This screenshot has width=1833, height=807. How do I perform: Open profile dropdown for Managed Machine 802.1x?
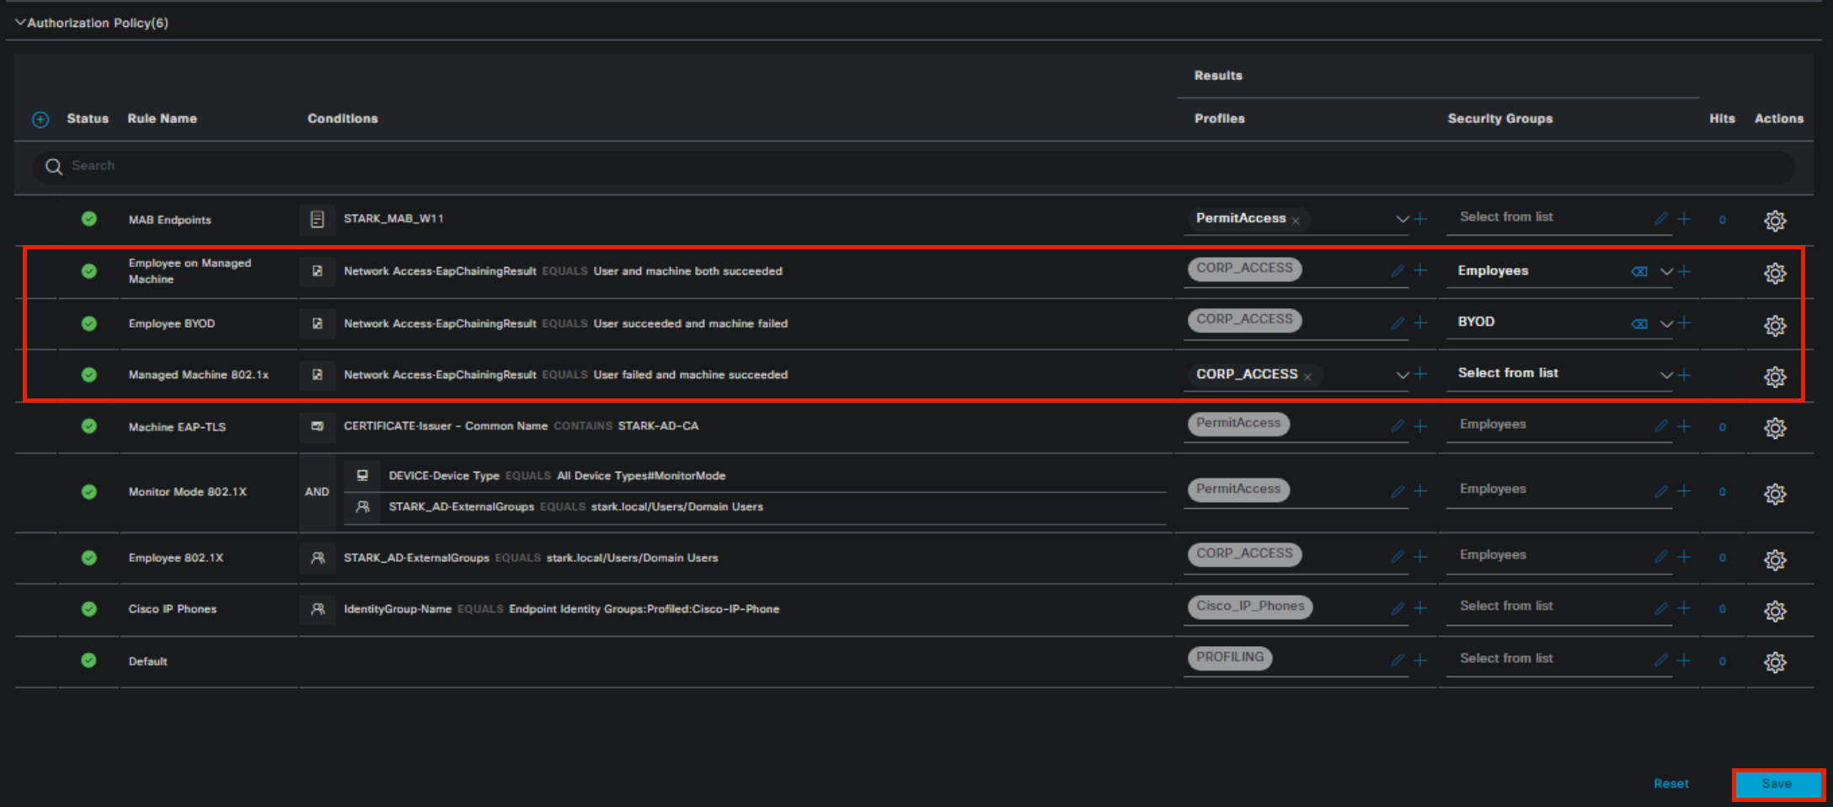pos(1402,375)
